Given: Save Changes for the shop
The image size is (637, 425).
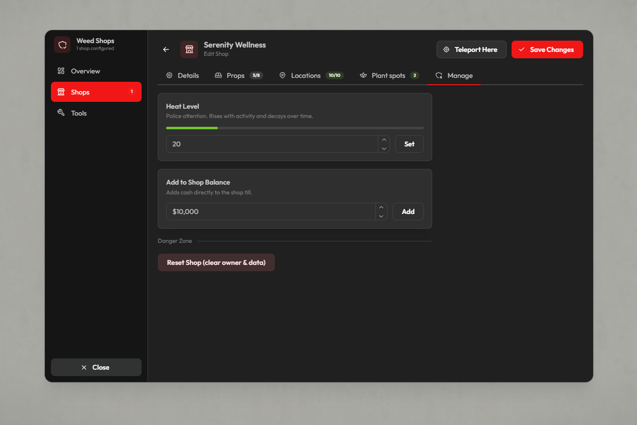Looking at the screenshot, I should 547,49.
